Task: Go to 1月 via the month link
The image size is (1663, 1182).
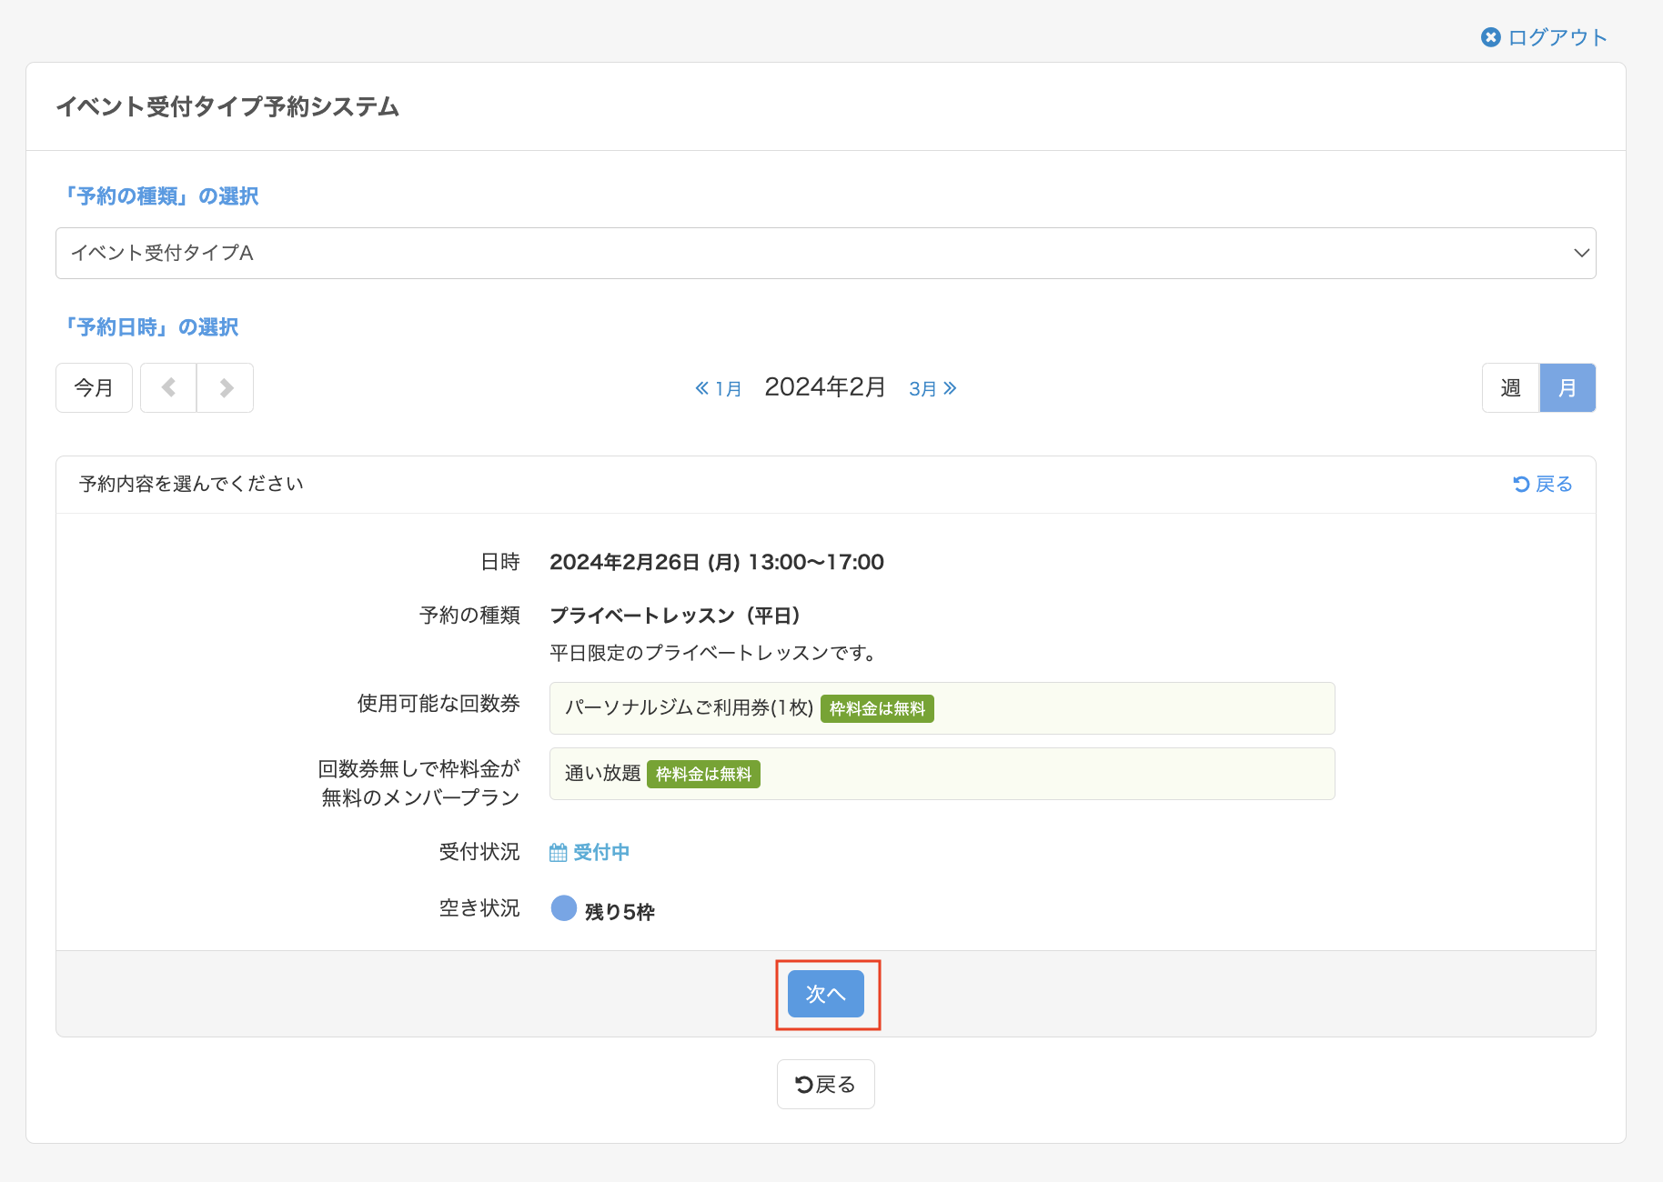Action: click(x=728, y=389)
